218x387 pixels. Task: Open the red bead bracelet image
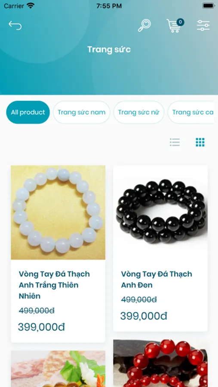point(160,363)
